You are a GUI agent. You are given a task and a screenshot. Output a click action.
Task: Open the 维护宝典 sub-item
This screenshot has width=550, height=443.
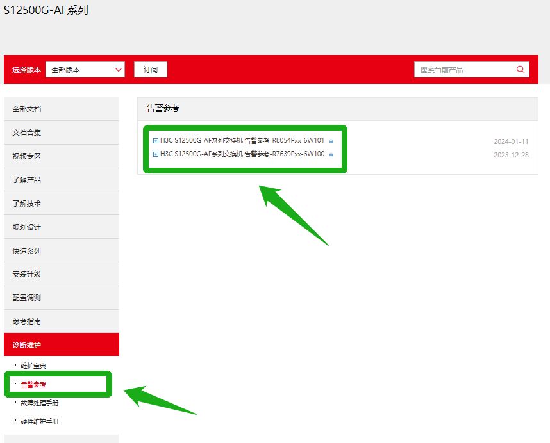tap(33, 366)
